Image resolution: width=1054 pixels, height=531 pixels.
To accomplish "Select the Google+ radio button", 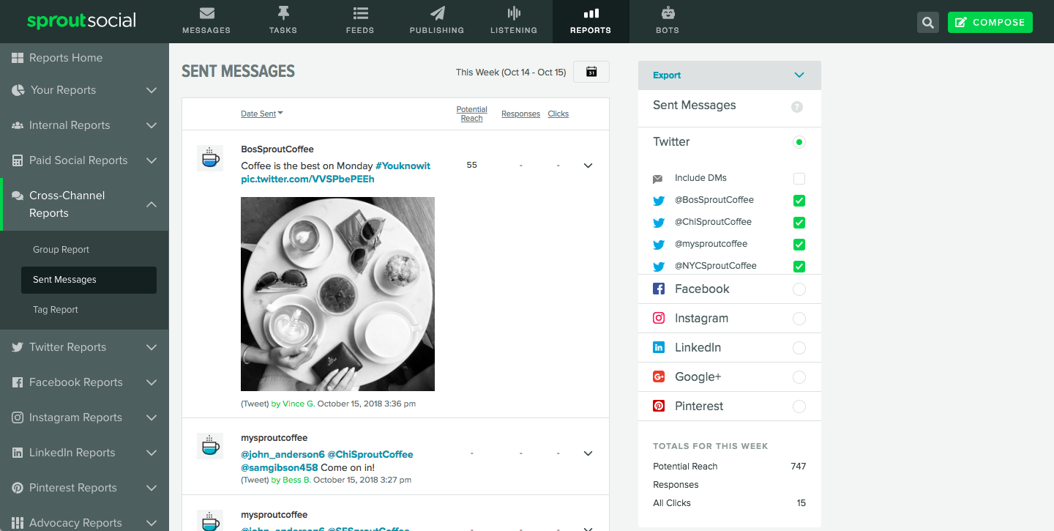I will pyautogui.click(x=799, y=377).
